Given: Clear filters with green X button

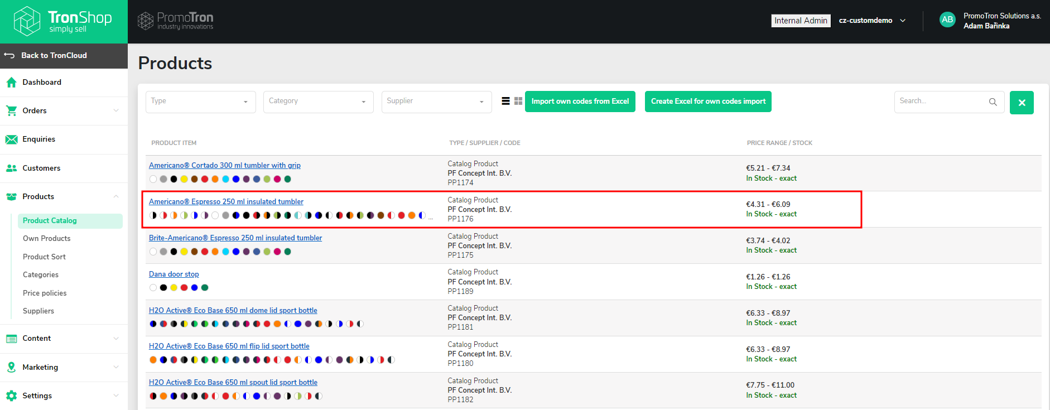Looking at the screenshot, I should 1022,103.
